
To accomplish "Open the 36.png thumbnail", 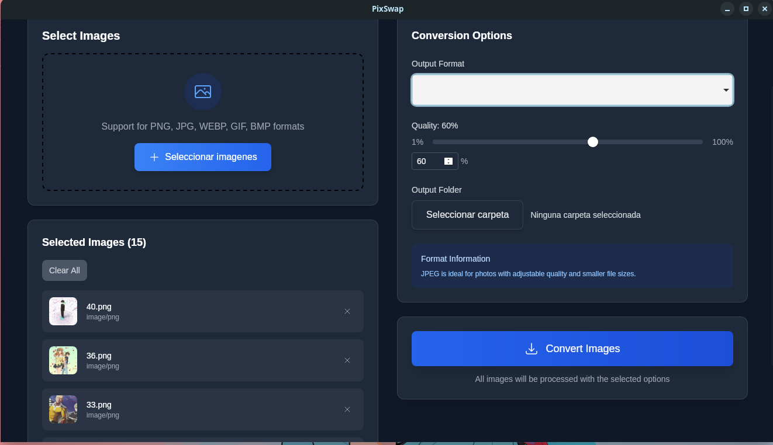I will click(x=63, y=360).
